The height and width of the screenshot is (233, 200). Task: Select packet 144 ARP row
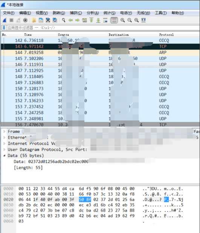pos(100,52)
